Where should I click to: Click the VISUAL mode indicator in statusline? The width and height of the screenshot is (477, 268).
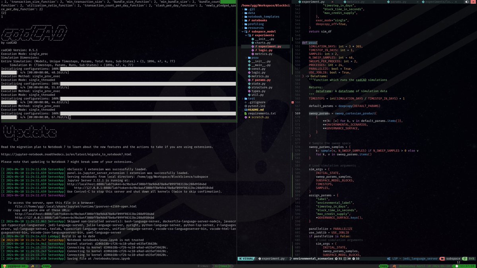pos(246,258)
